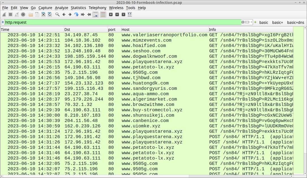The width and height of the screenshot is (307, 178).
Task: Sort by the port column header
Action: tap(114, 29)
